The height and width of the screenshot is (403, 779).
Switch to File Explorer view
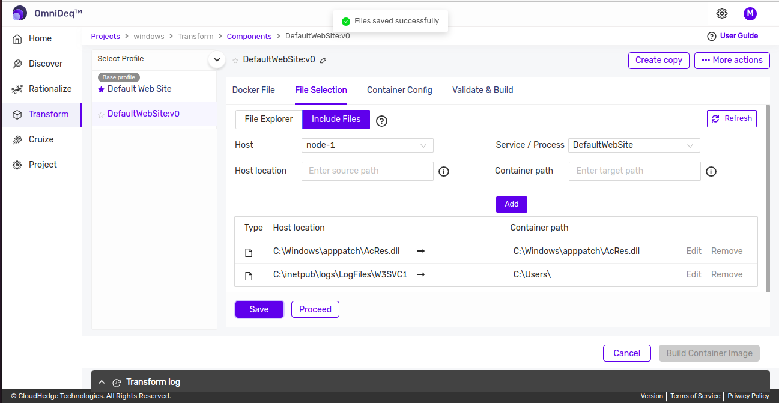pos(268,119)
